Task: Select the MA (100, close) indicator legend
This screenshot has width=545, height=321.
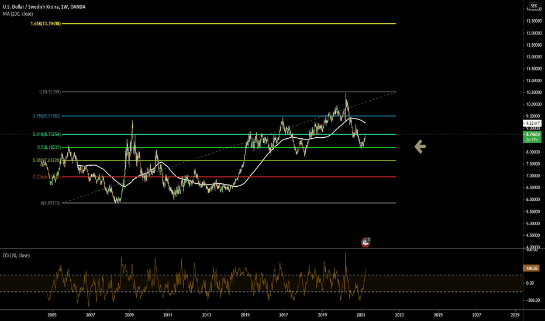Action: (x=18, y=14)
